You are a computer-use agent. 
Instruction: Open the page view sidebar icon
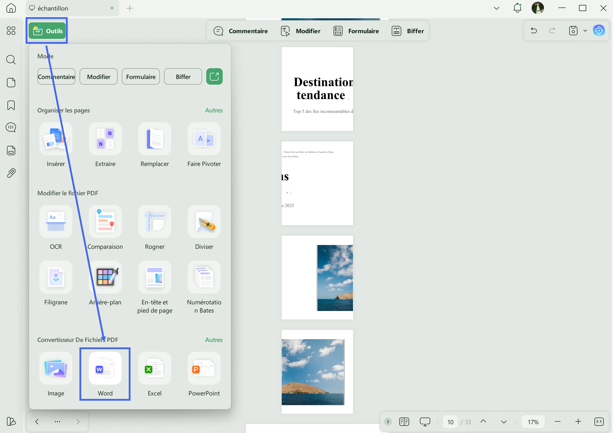click(x=11, y=83)
